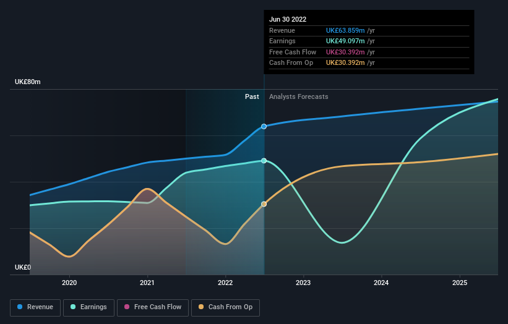Image resolution: width=508 pixels, height=324 pixels.
Task: Click the Free Cash Flow UK£30.392m value
Action: (x=345, y=52)
